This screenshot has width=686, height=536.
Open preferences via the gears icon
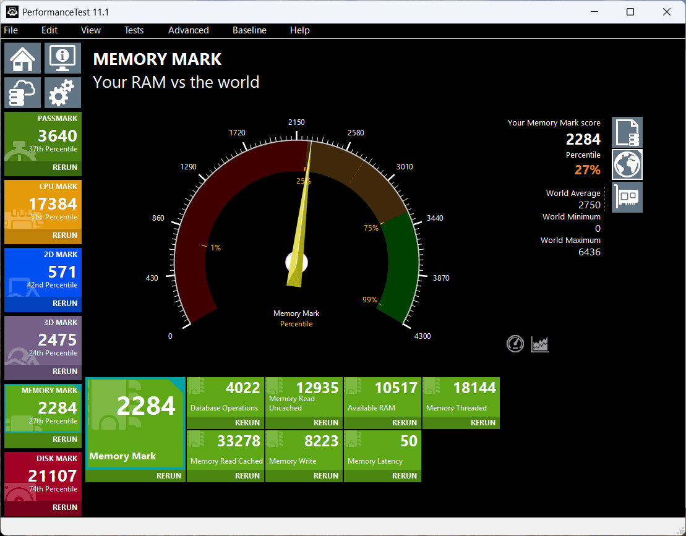click(62, 92)
